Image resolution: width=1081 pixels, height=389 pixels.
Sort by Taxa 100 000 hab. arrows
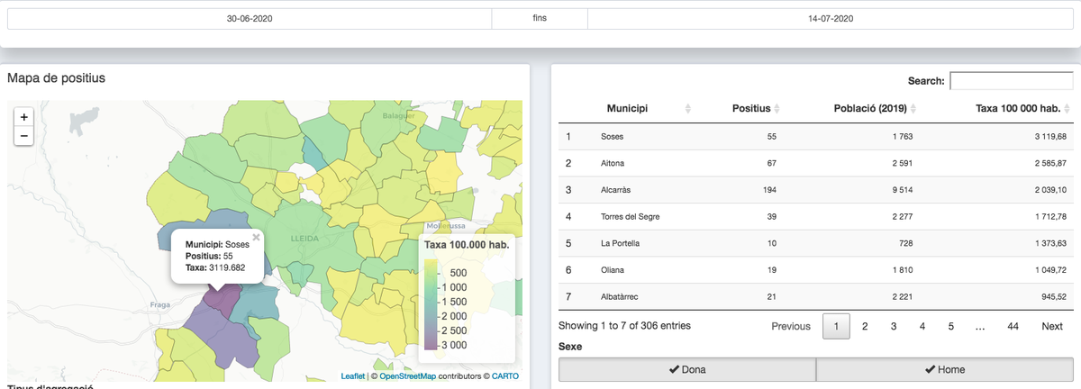click(1067, 109)
